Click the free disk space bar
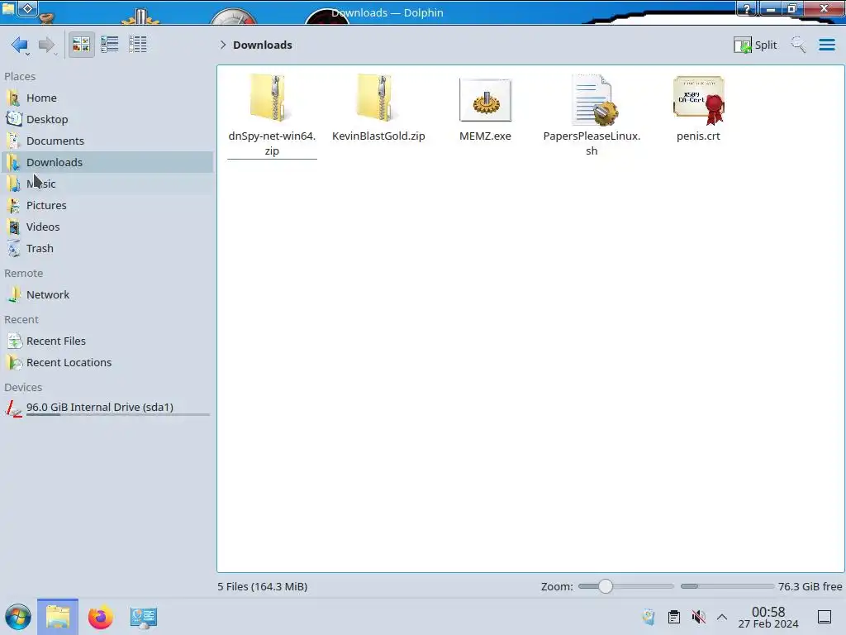The width and height of the screenshot is (846, 635). pyautogui.click(x=727, y=586)
